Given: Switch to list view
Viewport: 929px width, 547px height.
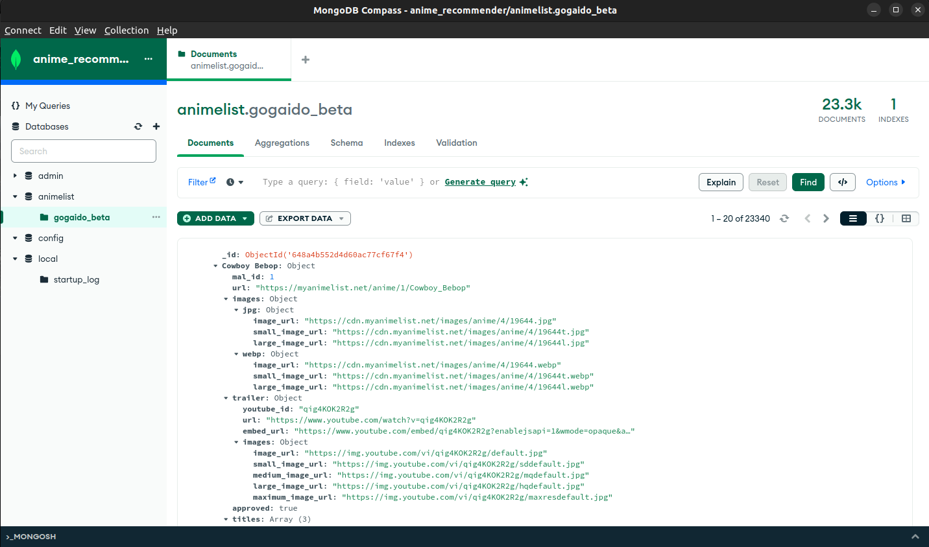Looking at the screenshot, I should tap(853, 218).
